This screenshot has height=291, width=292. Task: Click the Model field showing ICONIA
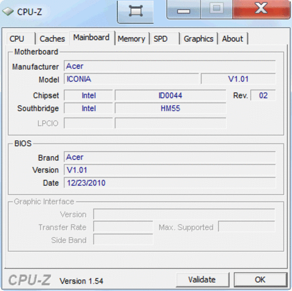(131, 79)
